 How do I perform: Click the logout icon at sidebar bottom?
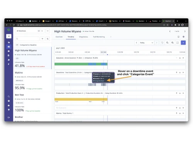click(8, 117)
